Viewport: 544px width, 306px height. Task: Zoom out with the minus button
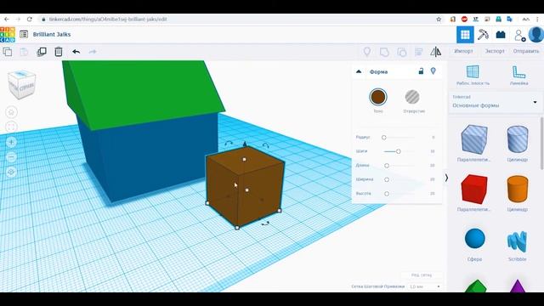click(x=11, y=157)
